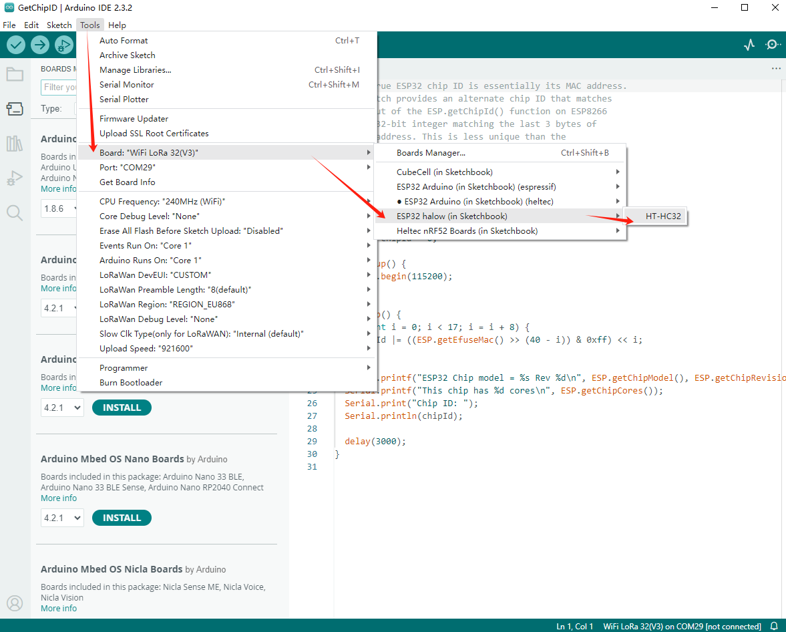Image resolution: width=786 pixels, height=632 pixels.
Task: Click the Upload arrow icon
Action: click(40, 45)
